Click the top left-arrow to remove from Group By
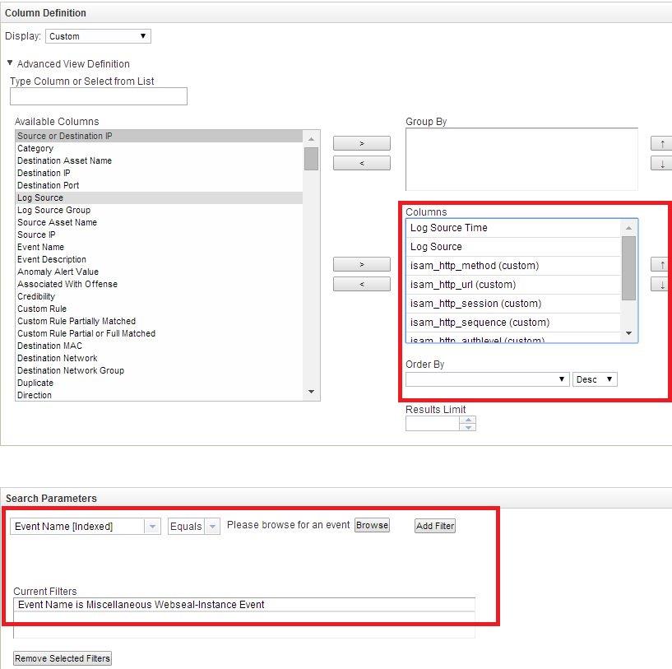672x669 pixels. click(x=362, y=162)
